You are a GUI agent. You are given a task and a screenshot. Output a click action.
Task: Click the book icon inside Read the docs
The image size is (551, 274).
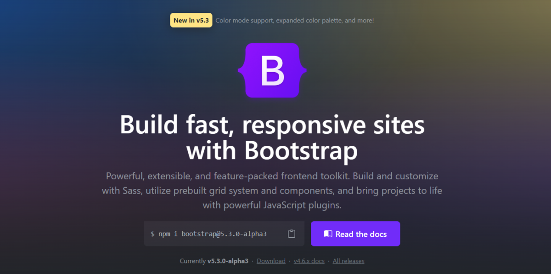click(328, 234)
